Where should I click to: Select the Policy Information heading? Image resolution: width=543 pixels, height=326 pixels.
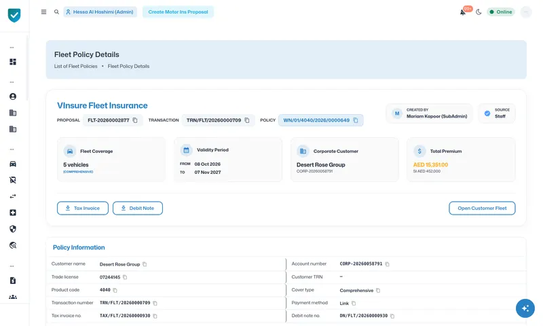(79, 247)
